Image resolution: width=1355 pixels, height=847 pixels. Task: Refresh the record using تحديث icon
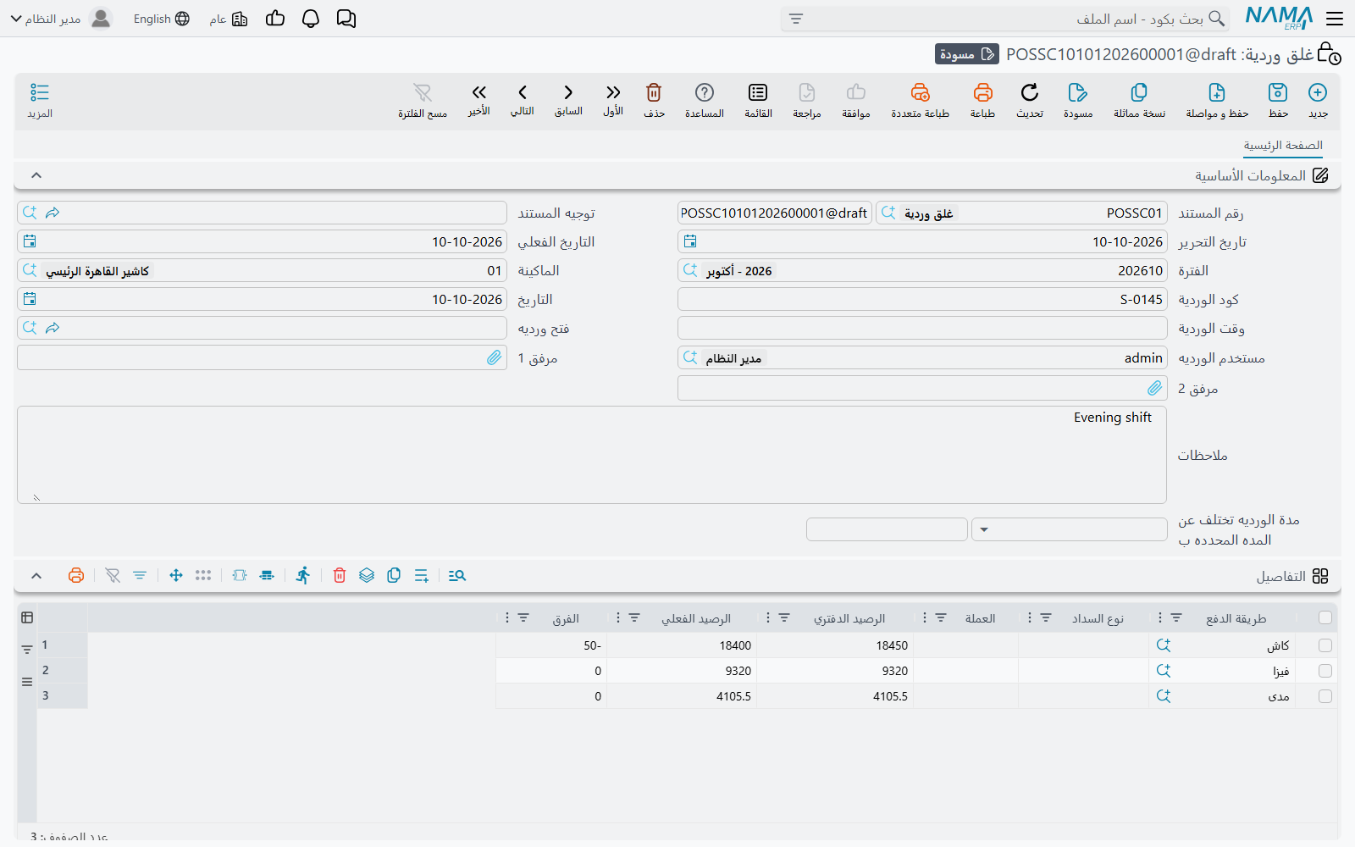click(1030, 92)
